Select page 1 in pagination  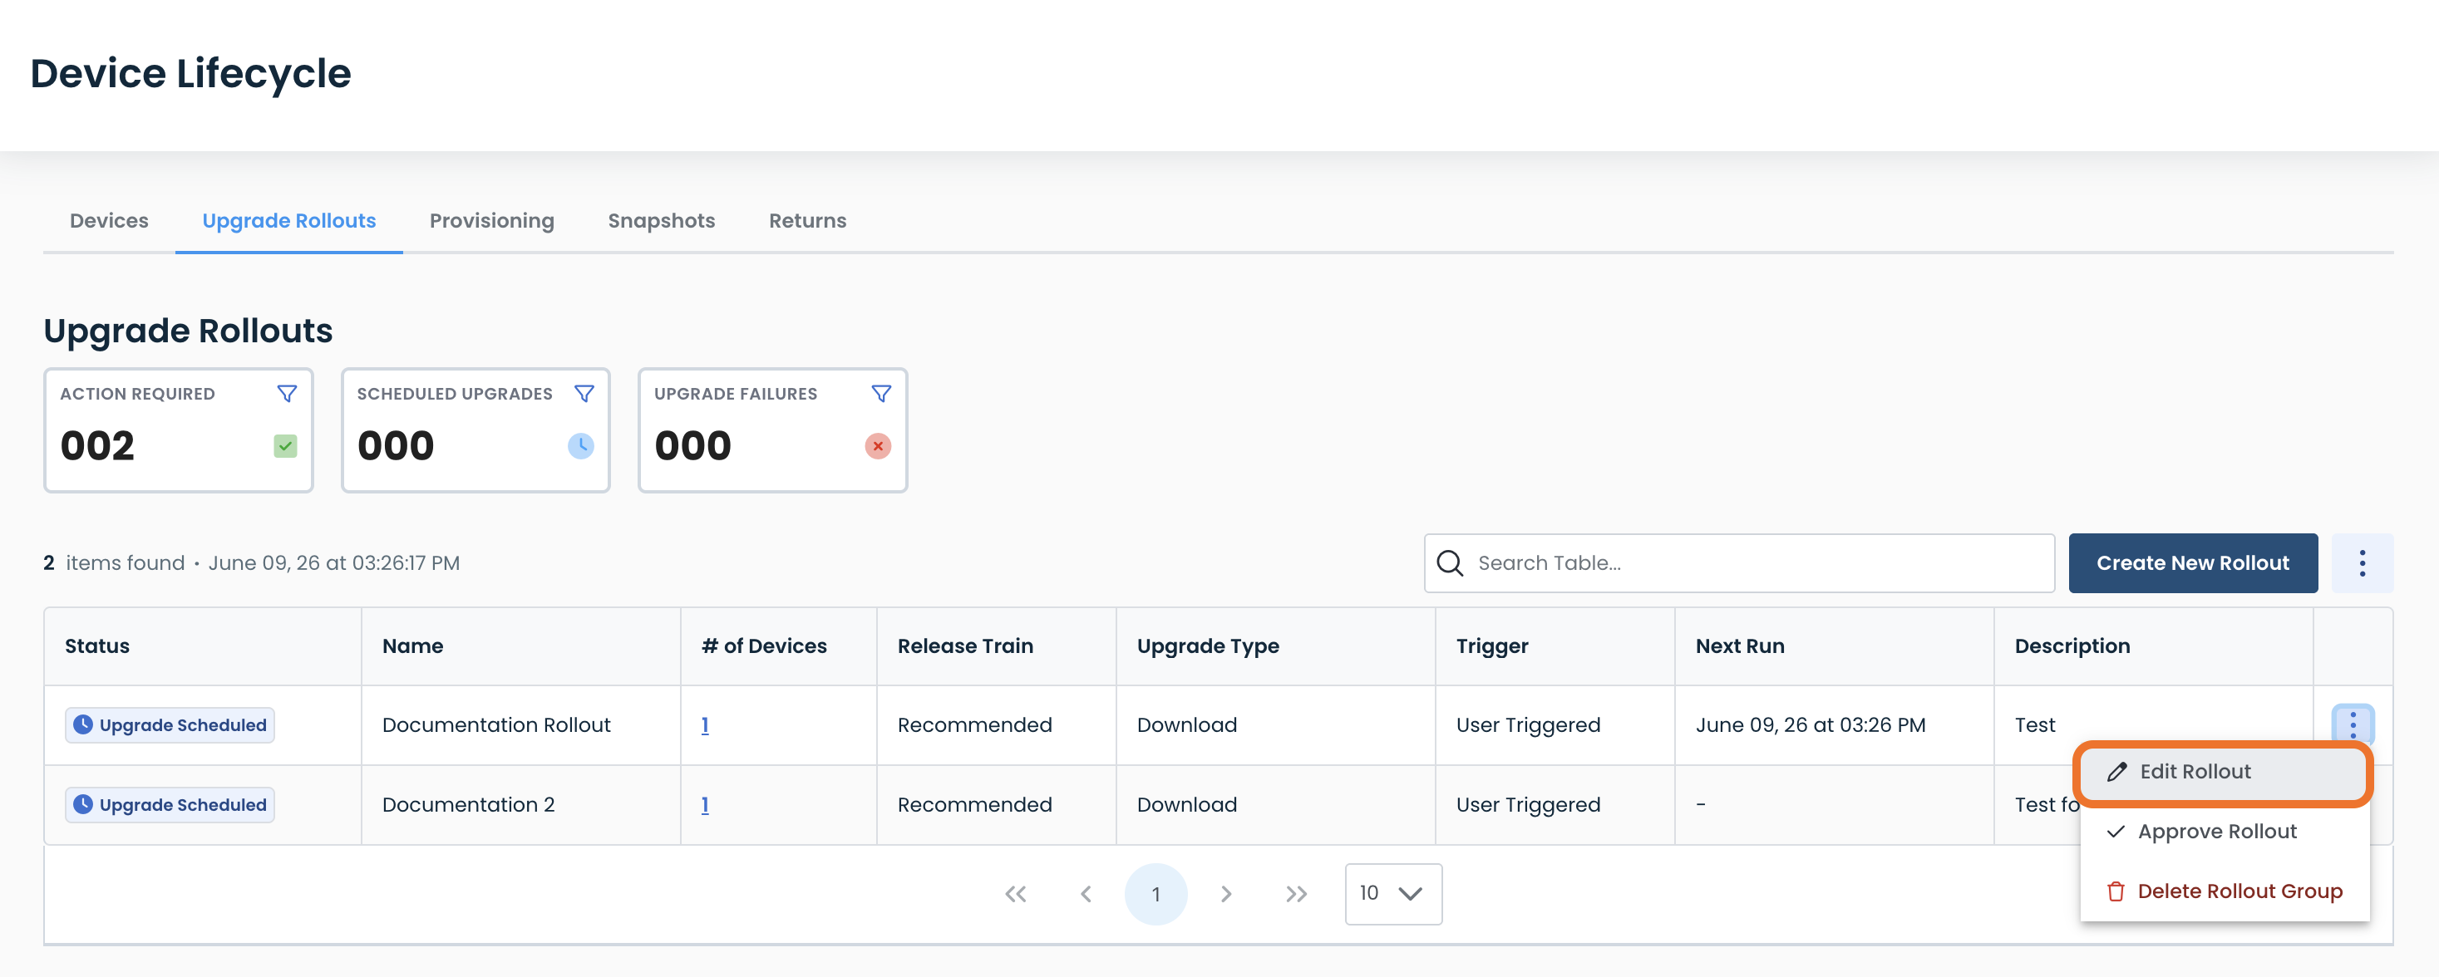click(1155, 894)
